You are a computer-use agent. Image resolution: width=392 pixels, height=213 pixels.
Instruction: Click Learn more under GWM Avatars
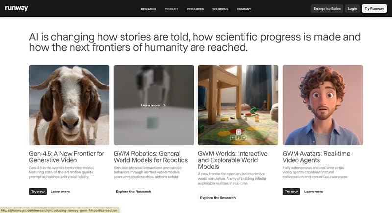coord(314,192)
